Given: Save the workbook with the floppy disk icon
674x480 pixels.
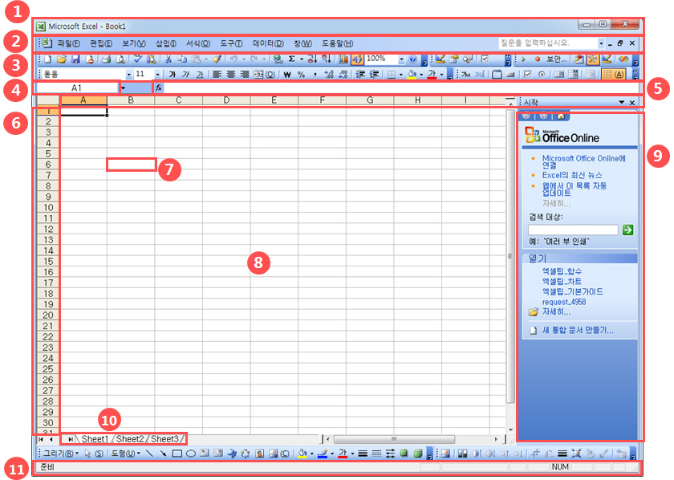Looking at the screenshot, I should pos(75,59).
